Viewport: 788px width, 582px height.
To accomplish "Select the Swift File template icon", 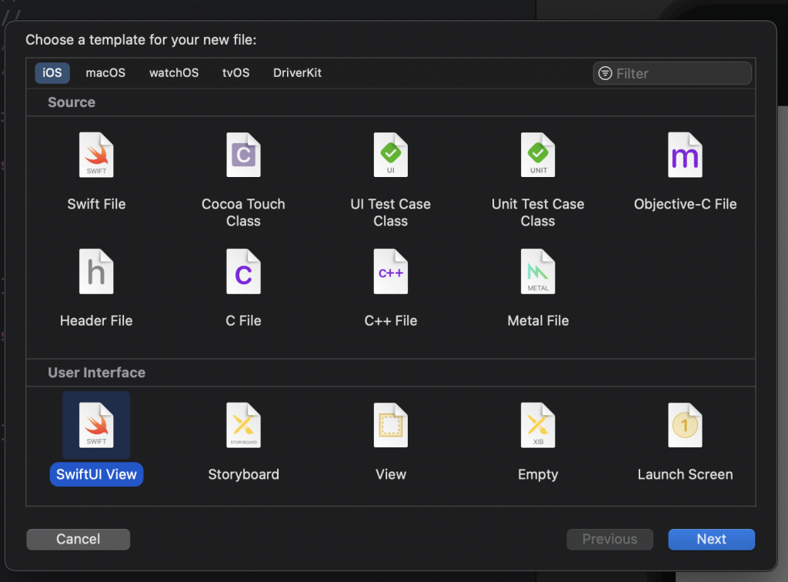I will pos(96,155).
